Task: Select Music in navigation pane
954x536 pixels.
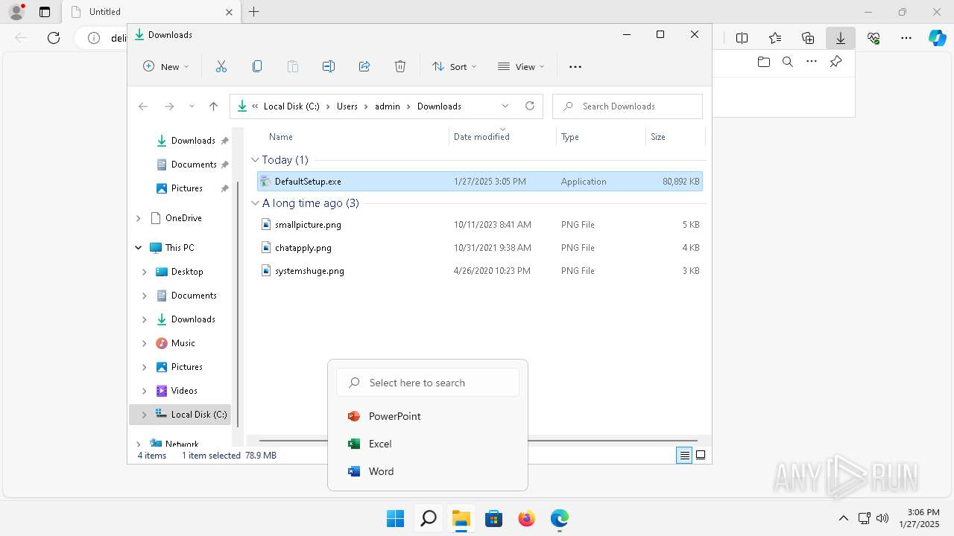Action: (183, 343)
